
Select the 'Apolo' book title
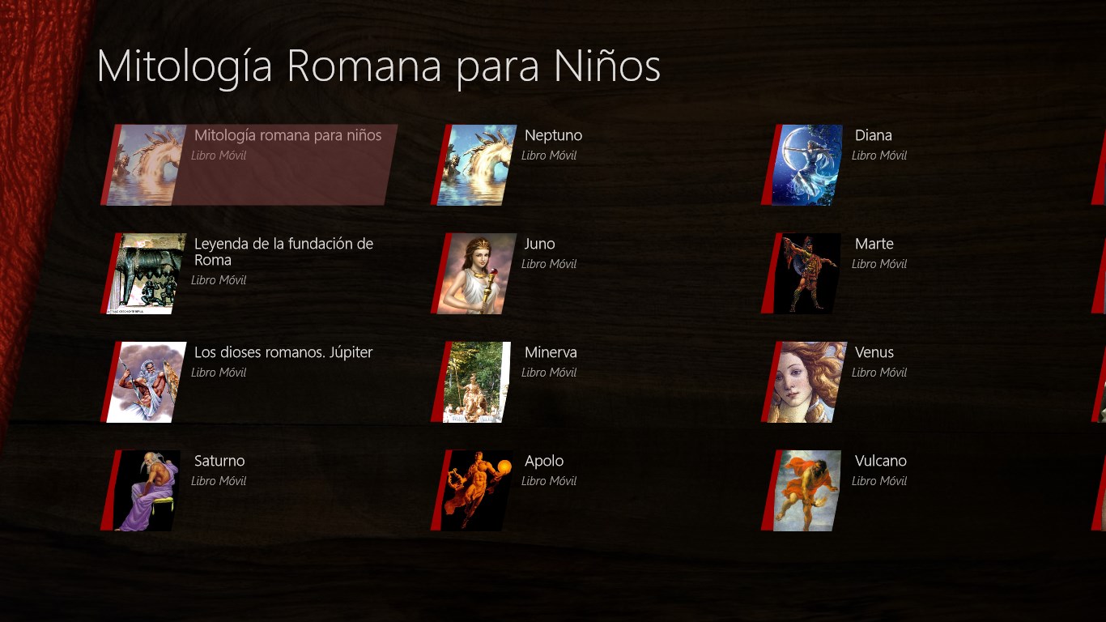coord(544,461)
